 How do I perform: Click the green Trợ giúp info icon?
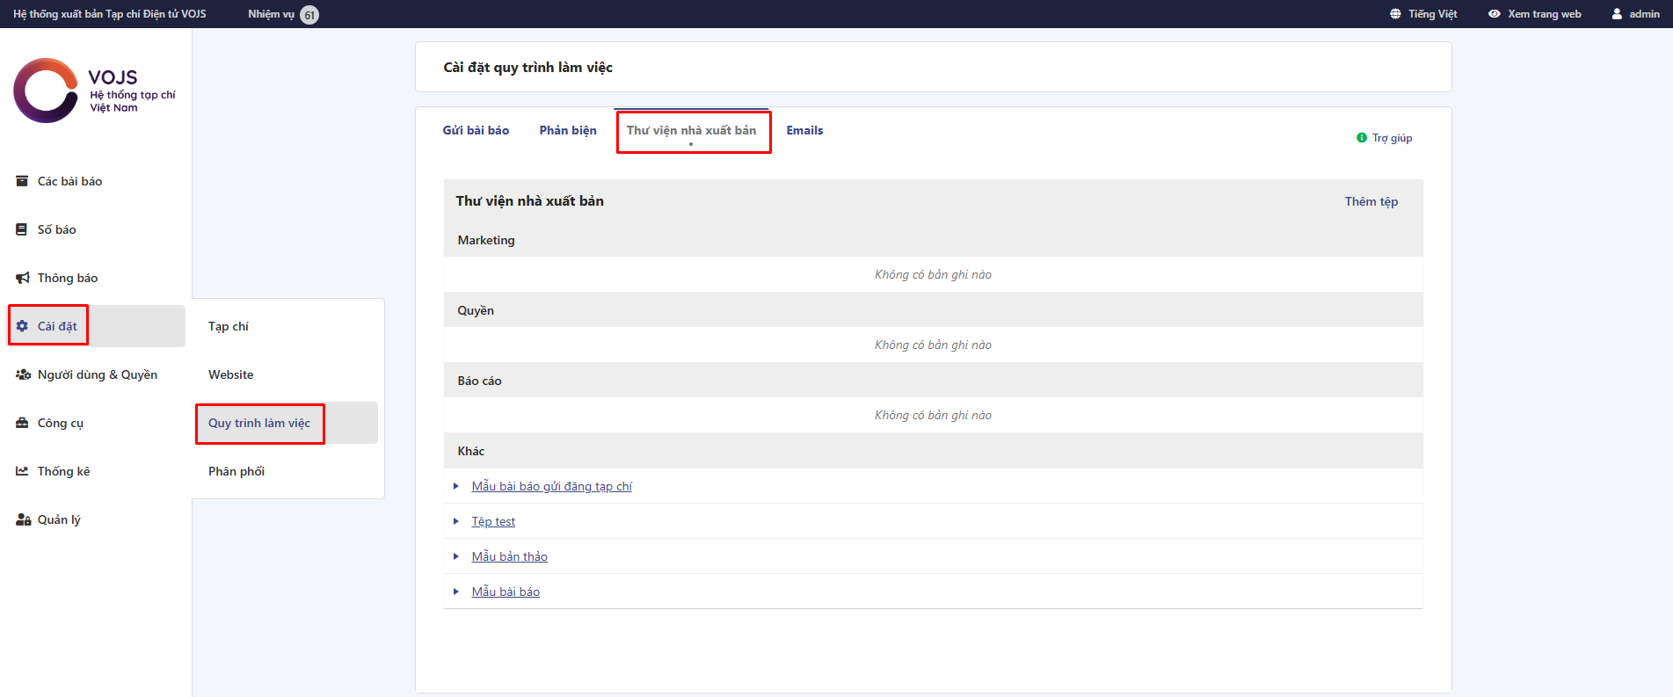point(1362,138)
